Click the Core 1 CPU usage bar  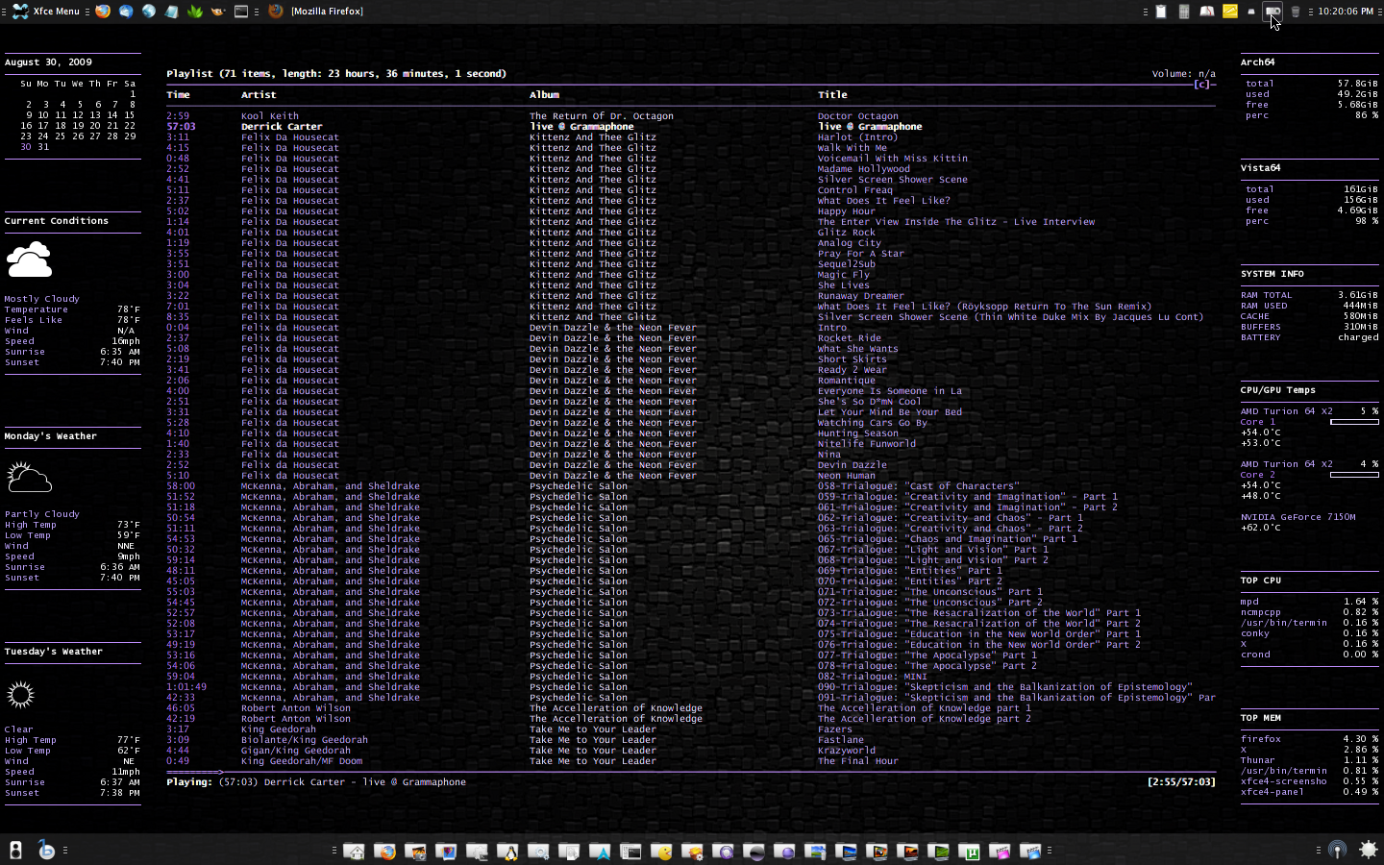[1354, 422]
